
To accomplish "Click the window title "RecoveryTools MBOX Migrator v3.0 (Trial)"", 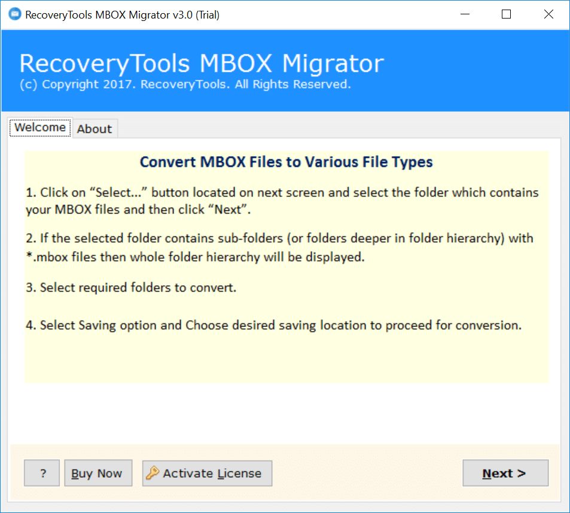I will (x=123, y=15).
